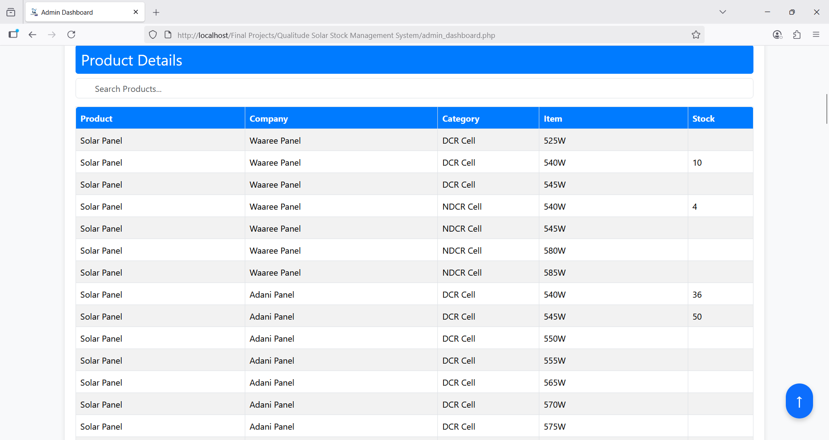This screenshot has width=829, height=440.
Task: Open Firefox View recent browsing
Action: coord(11,12)
